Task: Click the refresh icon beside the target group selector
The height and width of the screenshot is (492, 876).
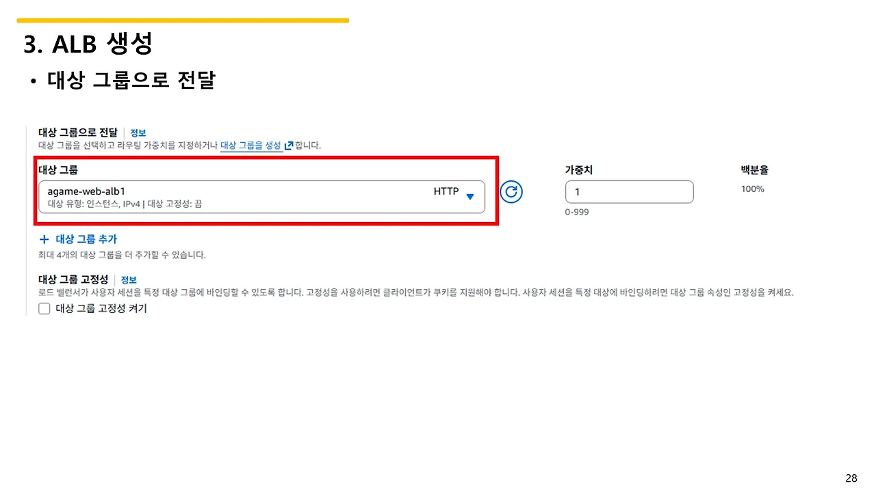Action: click(x=511, y=192)
